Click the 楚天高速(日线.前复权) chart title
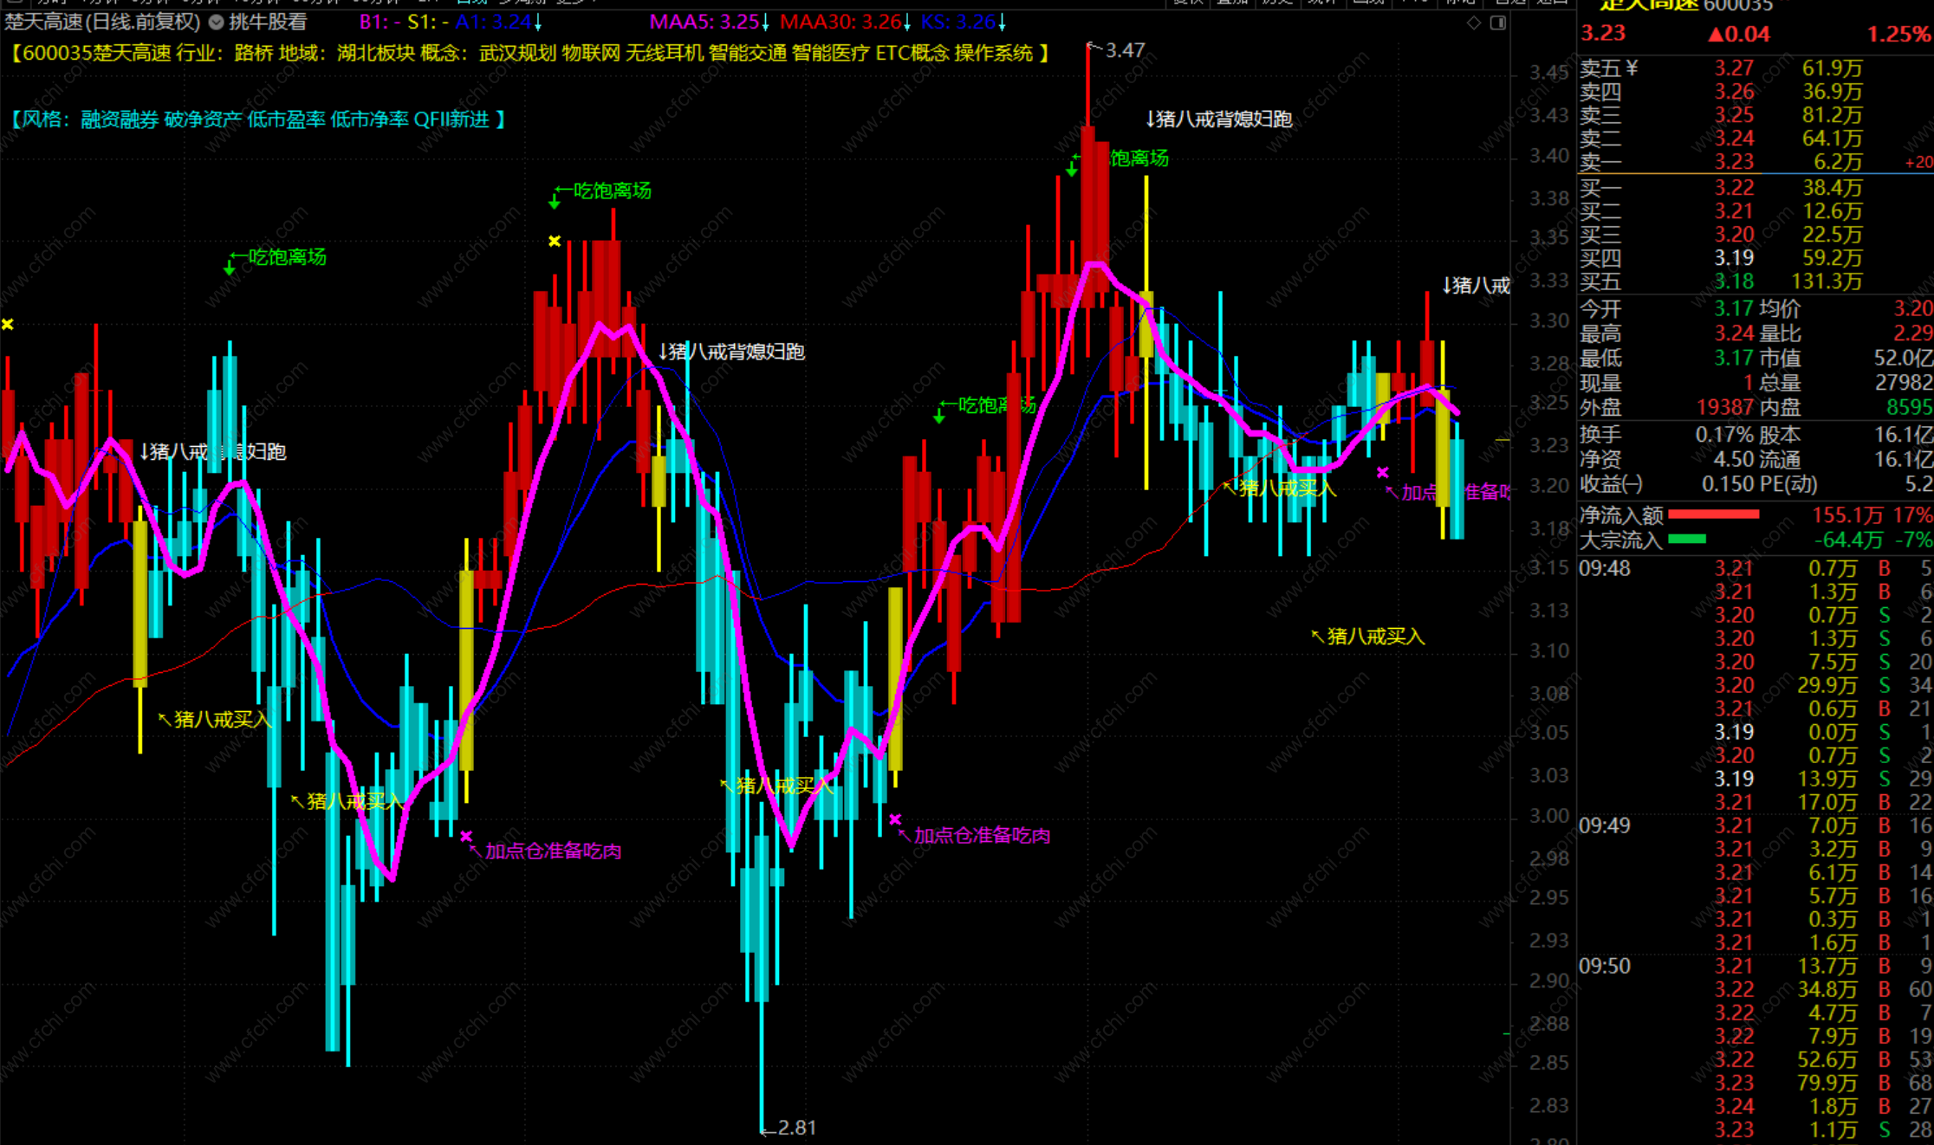1934x1145 pixels. click(102, 23)
